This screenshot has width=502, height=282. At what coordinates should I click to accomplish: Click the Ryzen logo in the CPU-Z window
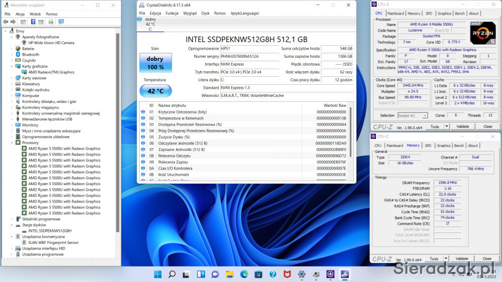pos(483,33)
